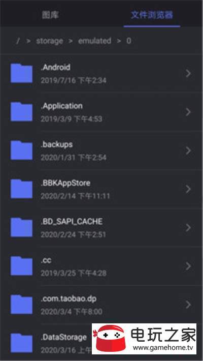Viewport: 203px width, 361px height.
Task: Open the .backups folder icon
Action: point(21,151)
